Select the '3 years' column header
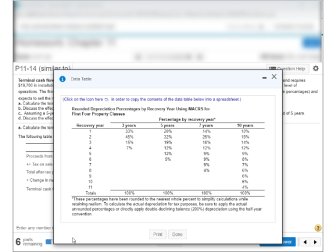Viewport: 336px width, 252px height. point(129,125)
